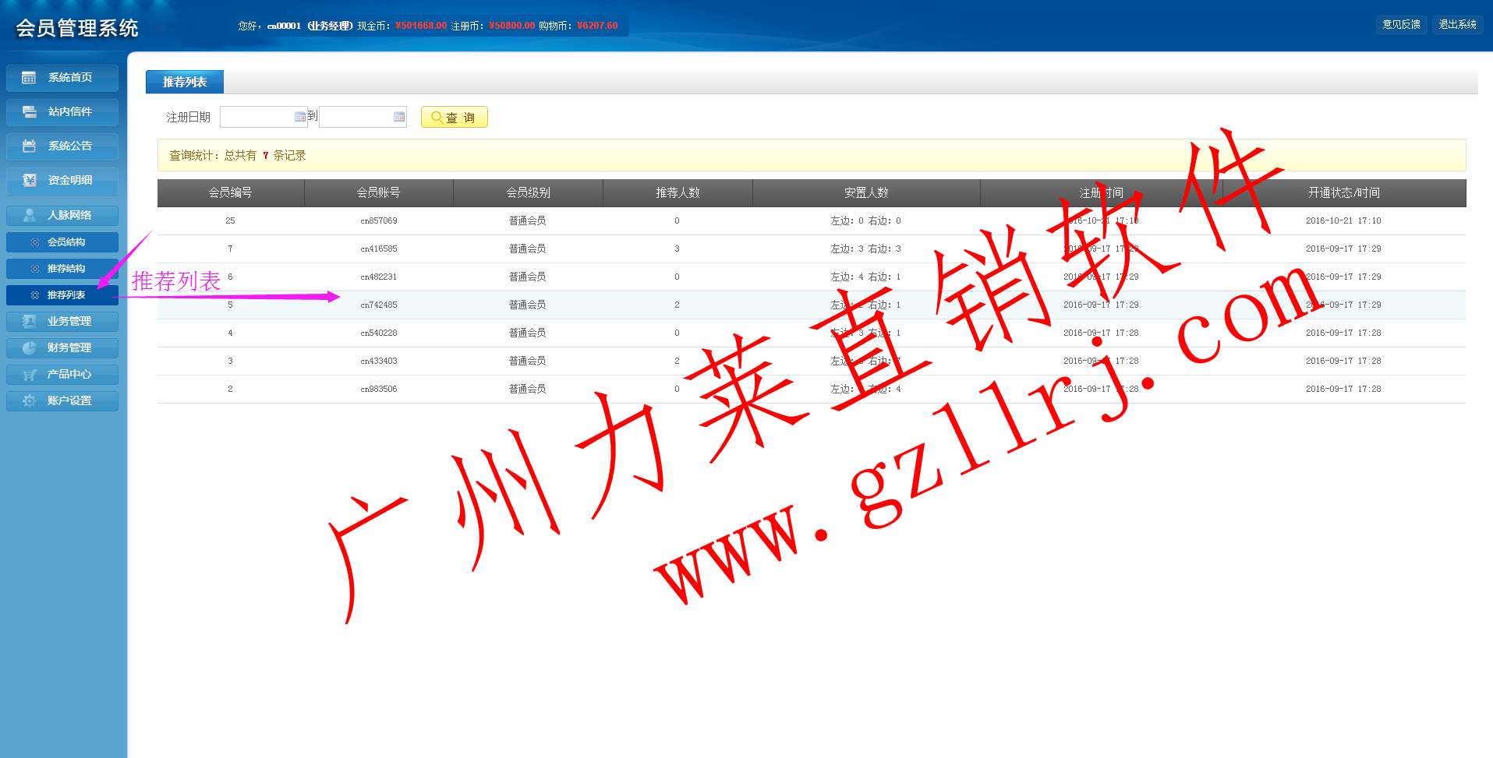Select account cell cn482231
This screenshot has width=1493, height=758.
379,277
